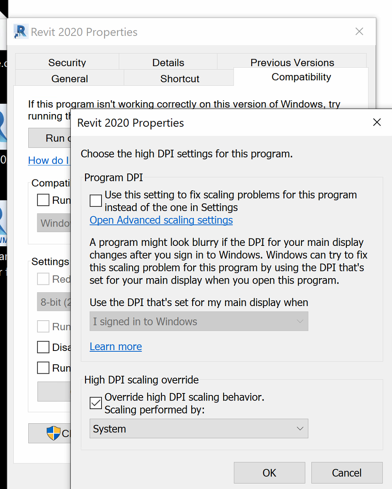
Task: Click the shield icon on the settings button
Action: (53, 433)
